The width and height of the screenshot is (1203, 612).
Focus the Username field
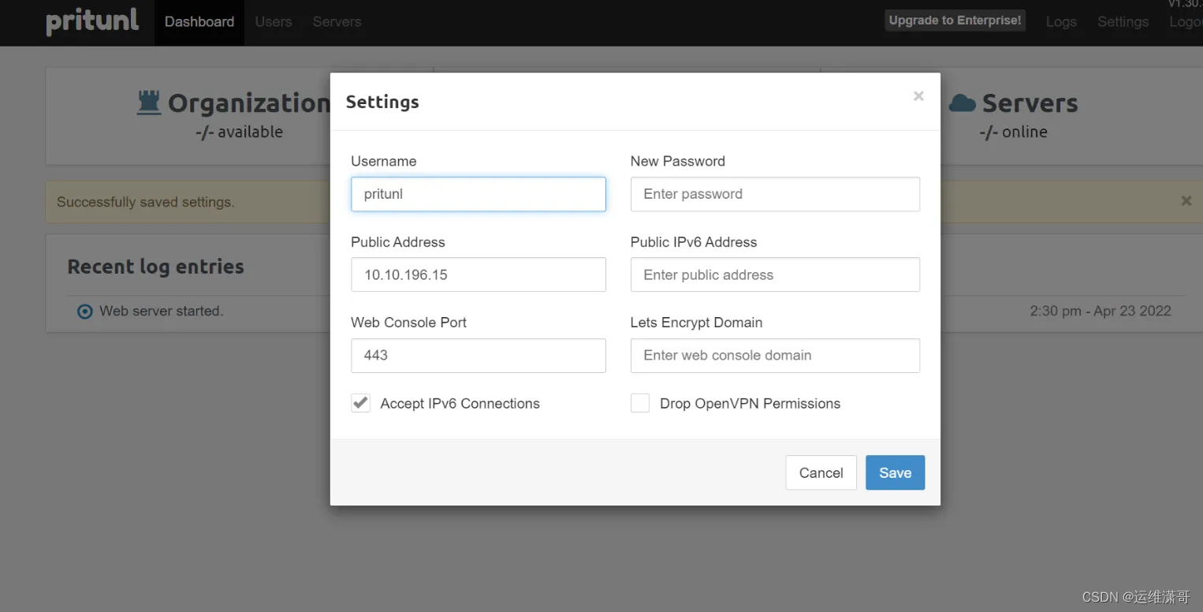click(479, 194)
